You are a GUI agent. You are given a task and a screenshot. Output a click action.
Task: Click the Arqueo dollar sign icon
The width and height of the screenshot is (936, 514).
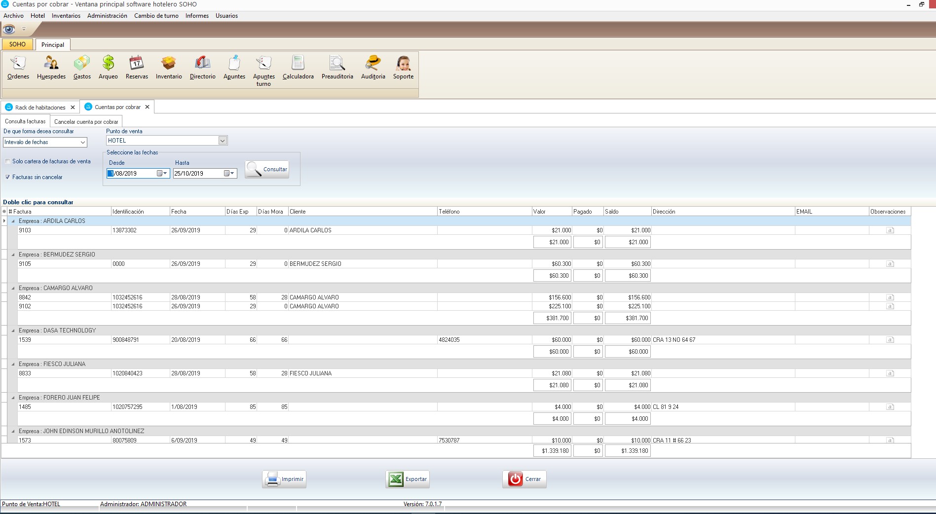(x=108, y=68)
